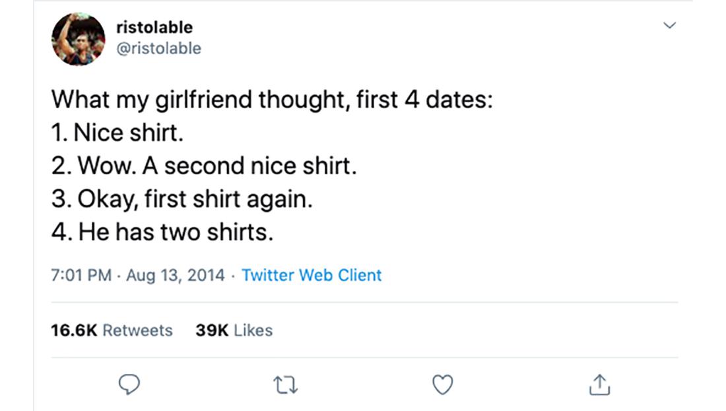Share the tweet via the share icon
726x411 pixels.
point(599,385)
